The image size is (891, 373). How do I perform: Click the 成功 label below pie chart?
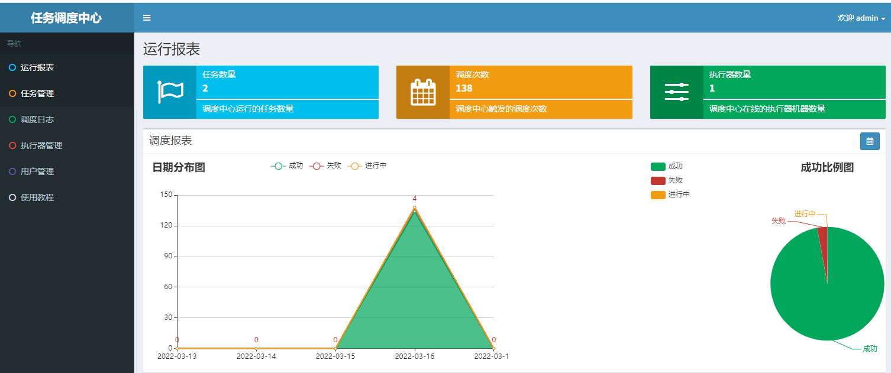tap(870, 349)
